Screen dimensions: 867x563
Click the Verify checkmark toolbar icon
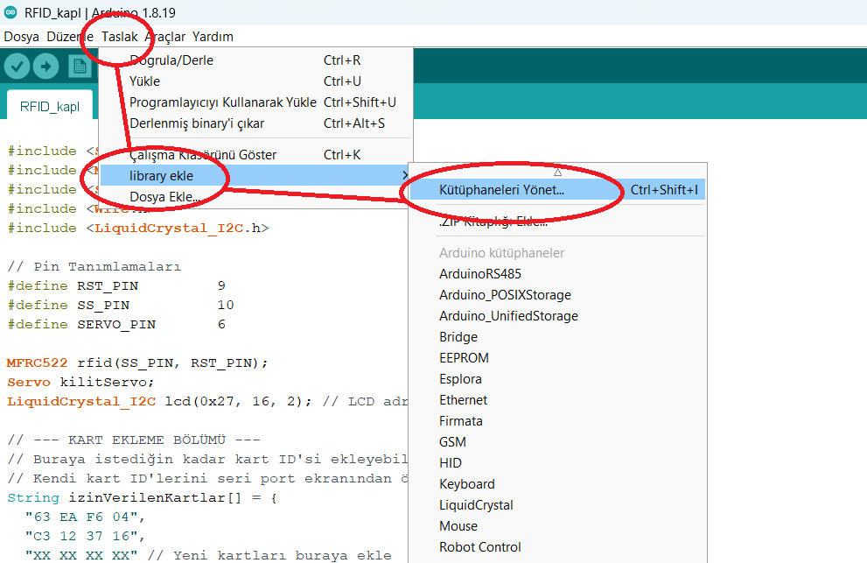(x=17, y=66)
